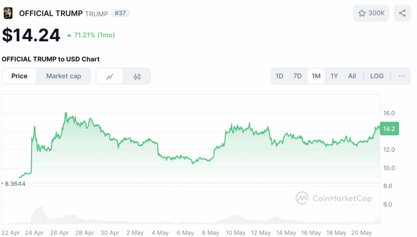Screen dimensions: 417x237
Task: Click the 6.0 price axis label
Action: pos(388,204)
